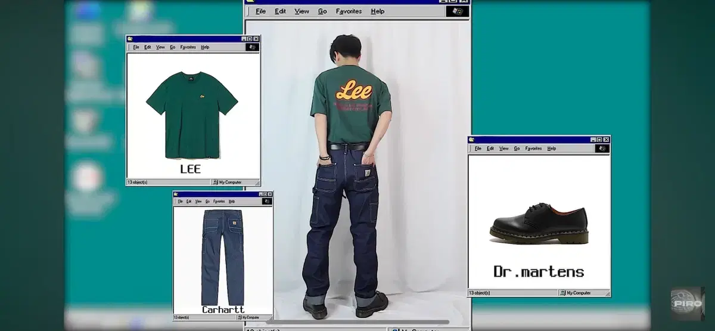Close the Dr.martens window
Image resolution: width=715 pixels, height=331 pixels.
606,140
